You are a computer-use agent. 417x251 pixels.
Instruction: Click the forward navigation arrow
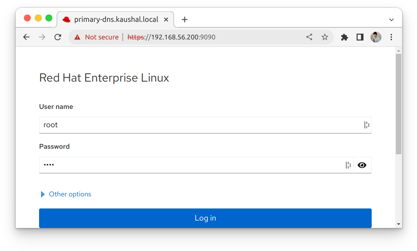(42, 37)
